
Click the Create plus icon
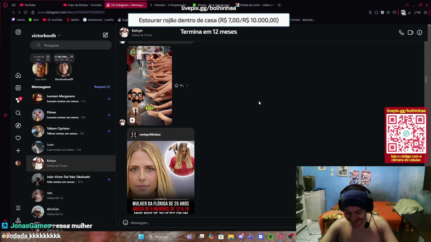click(18, 151)
